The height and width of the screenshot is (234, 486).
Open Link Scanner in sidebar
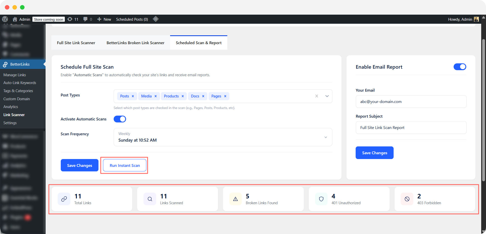coord(14,115)
